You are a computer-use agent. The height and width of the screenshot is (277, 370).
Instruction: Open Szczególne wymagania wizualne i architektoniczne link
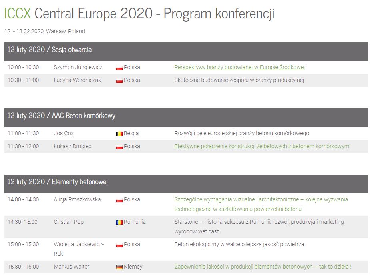[x=261, y=204]
